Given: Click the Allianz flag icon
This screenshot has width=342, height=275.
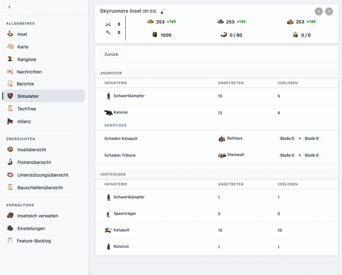Looking at the screenshot, I should click(x=10, y=121).
